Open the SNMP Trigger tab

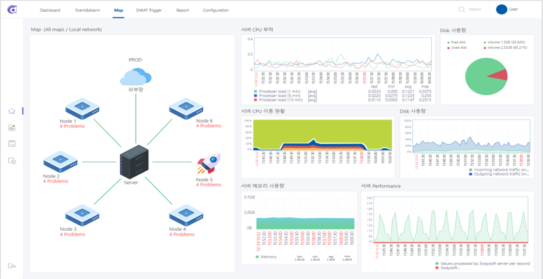click(x=149, y=10)
